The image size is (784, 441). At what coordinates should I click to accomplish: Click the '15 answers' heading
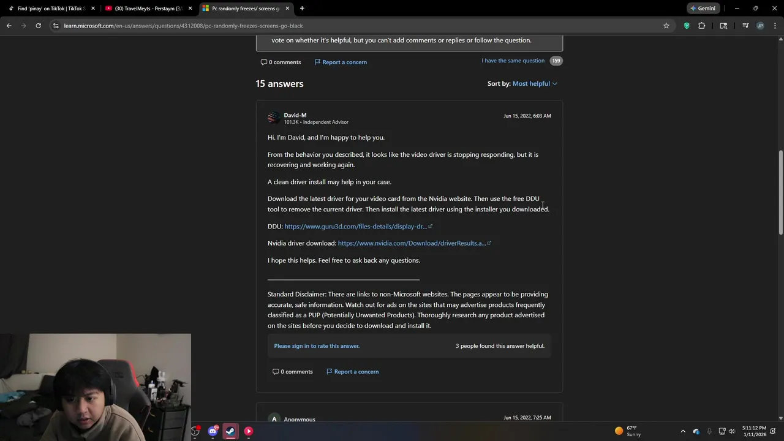pyautogui.click(x=279, y=83)
